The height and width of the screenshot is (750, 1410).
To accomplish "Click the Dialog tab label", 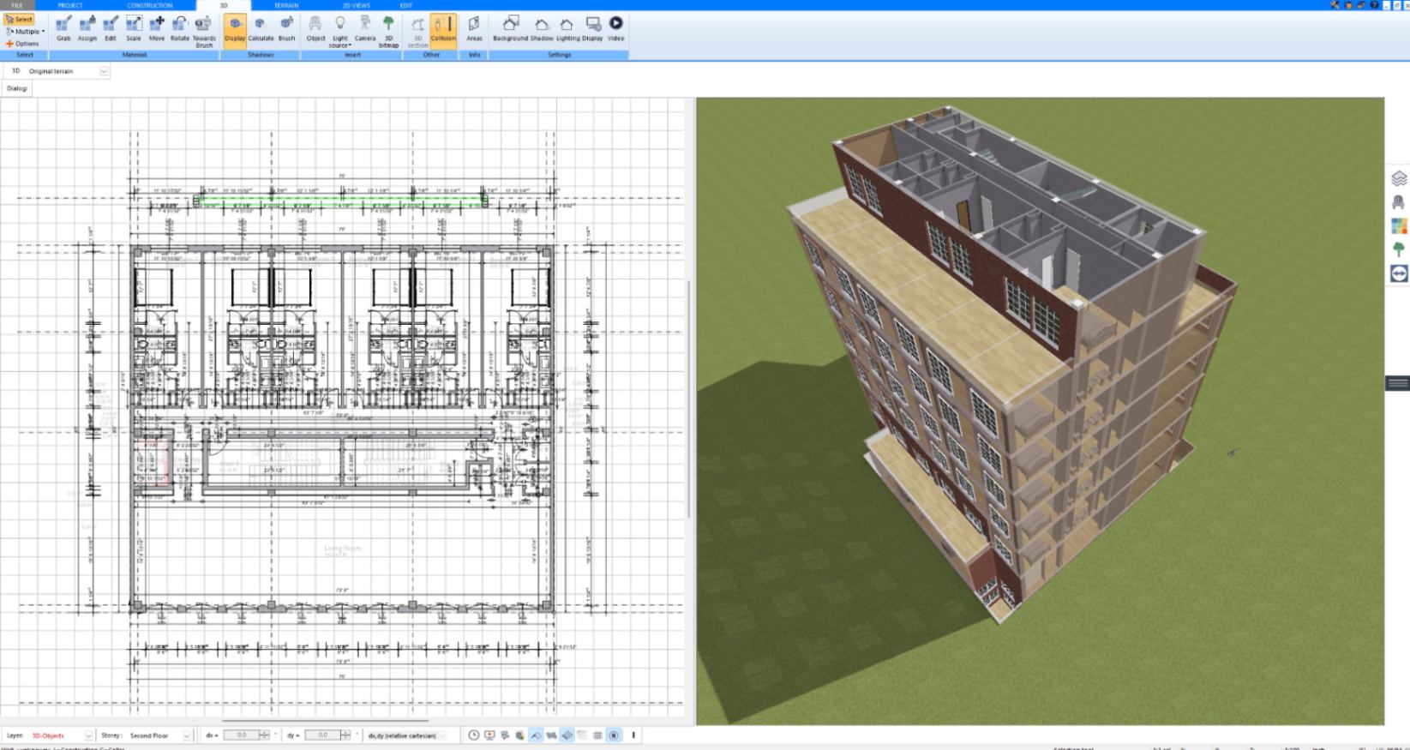I will (x=17, y=88).
